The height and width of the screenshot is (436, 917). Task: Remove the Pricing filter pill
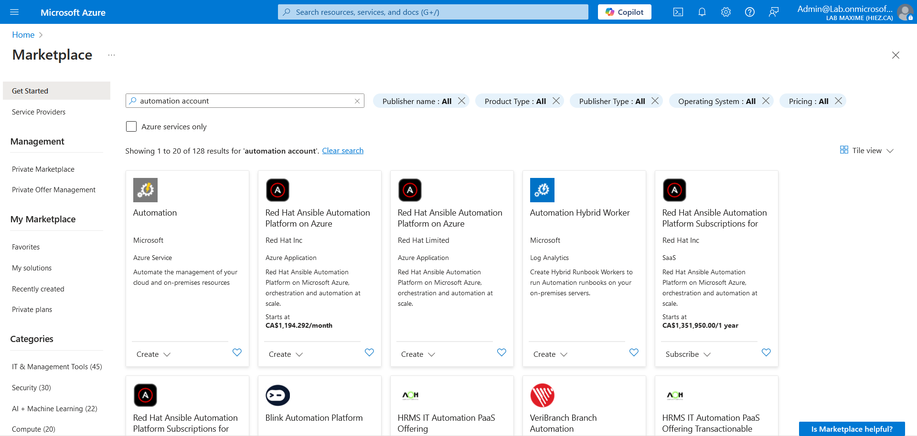(x=838, y=101)
